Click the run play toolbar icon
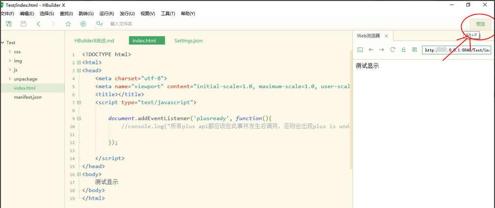Screen dimensions: 495x208 point(83,24)
